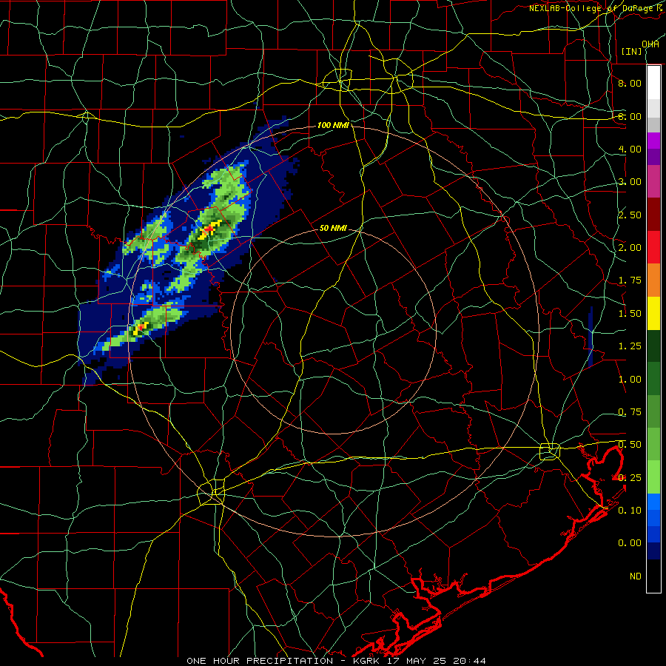Click the 'ND' no-data legend label
The image size is (666, 666).
[x=636, y=576]
